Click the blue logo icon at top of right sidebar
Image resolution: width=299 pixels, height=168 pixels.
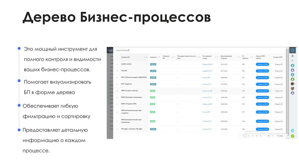click(292, 50)
